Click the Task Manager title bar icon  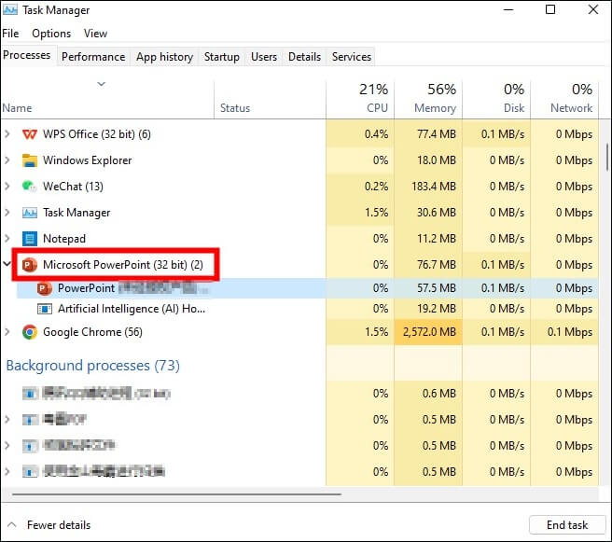9,9
